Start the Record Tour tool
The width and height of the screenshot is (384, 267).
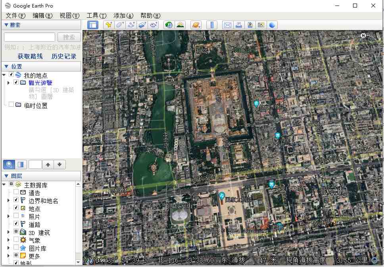[153, 25]
